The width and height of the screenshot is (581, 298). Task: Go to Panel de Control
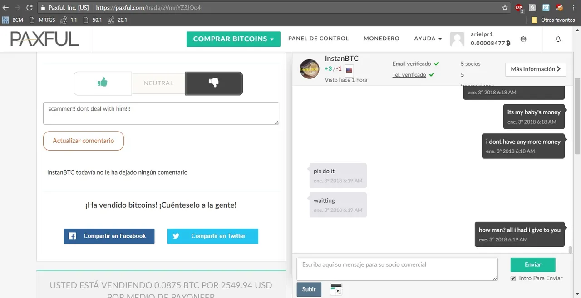pyautogui.click(x=318, y=39)
